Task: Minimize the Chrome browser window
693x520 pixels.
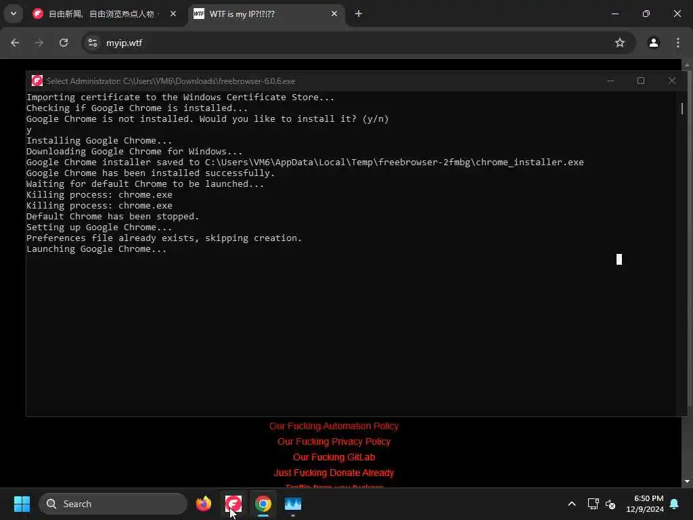Action: click(x=614, y=14)
